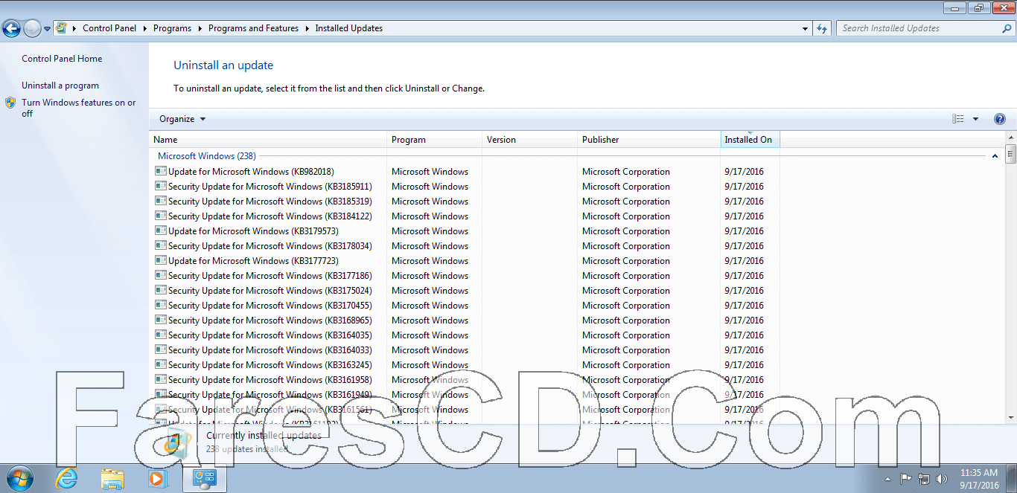1017x493 pixels.
Task: Click the vertical scrollbar thumb
Action: 1010,155
